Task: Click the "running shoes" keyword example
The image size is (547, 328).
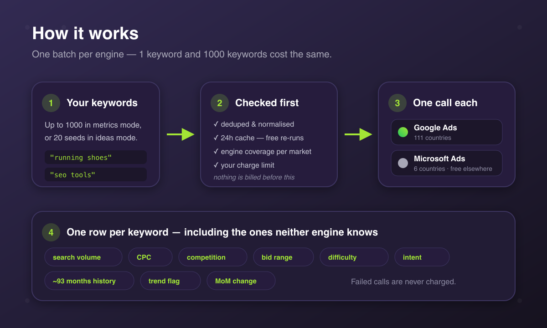Action: [96, 157]
